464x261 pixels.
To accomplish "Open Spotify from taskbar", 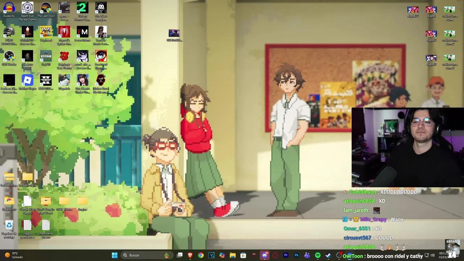I will [x=318, y=255].
